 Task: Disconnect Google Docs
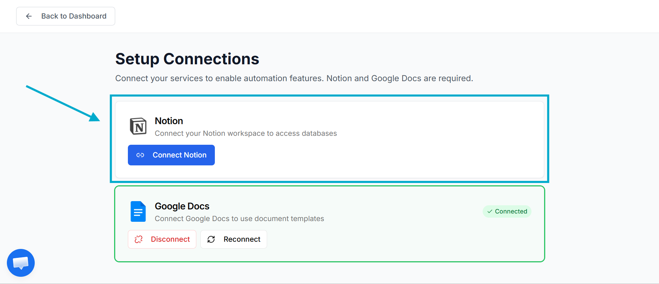pyautogui.click(x=162, y=239)
